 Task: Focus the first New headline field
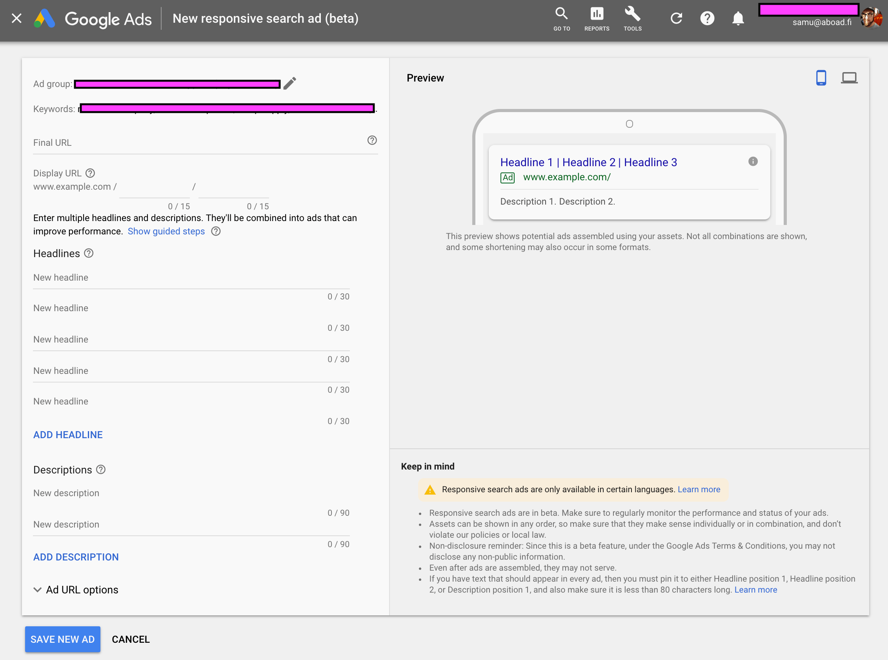(191, 277)
